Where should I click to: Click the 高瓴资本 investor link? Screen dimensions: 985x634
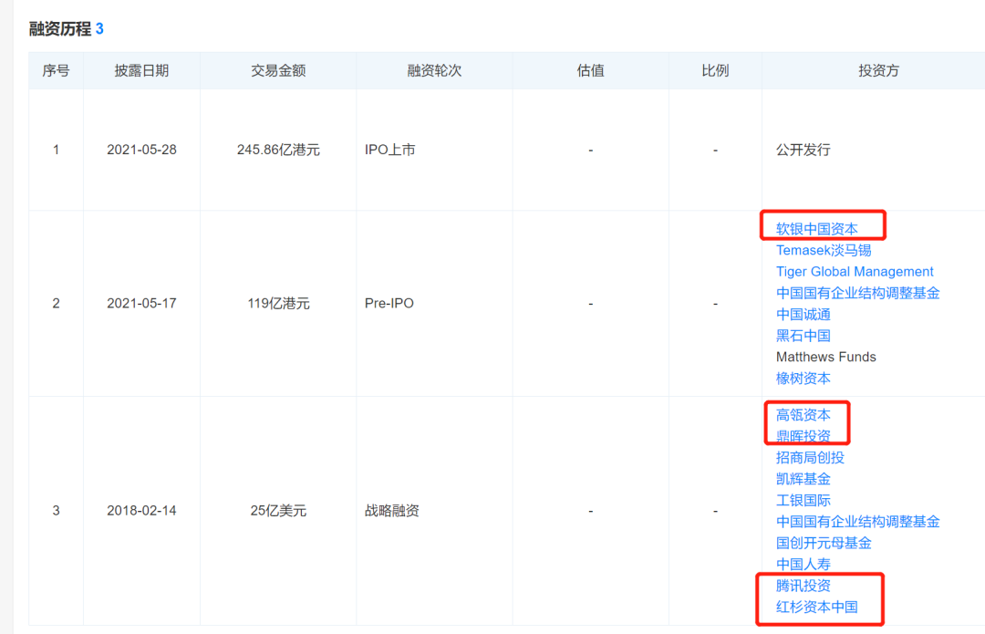803,415
